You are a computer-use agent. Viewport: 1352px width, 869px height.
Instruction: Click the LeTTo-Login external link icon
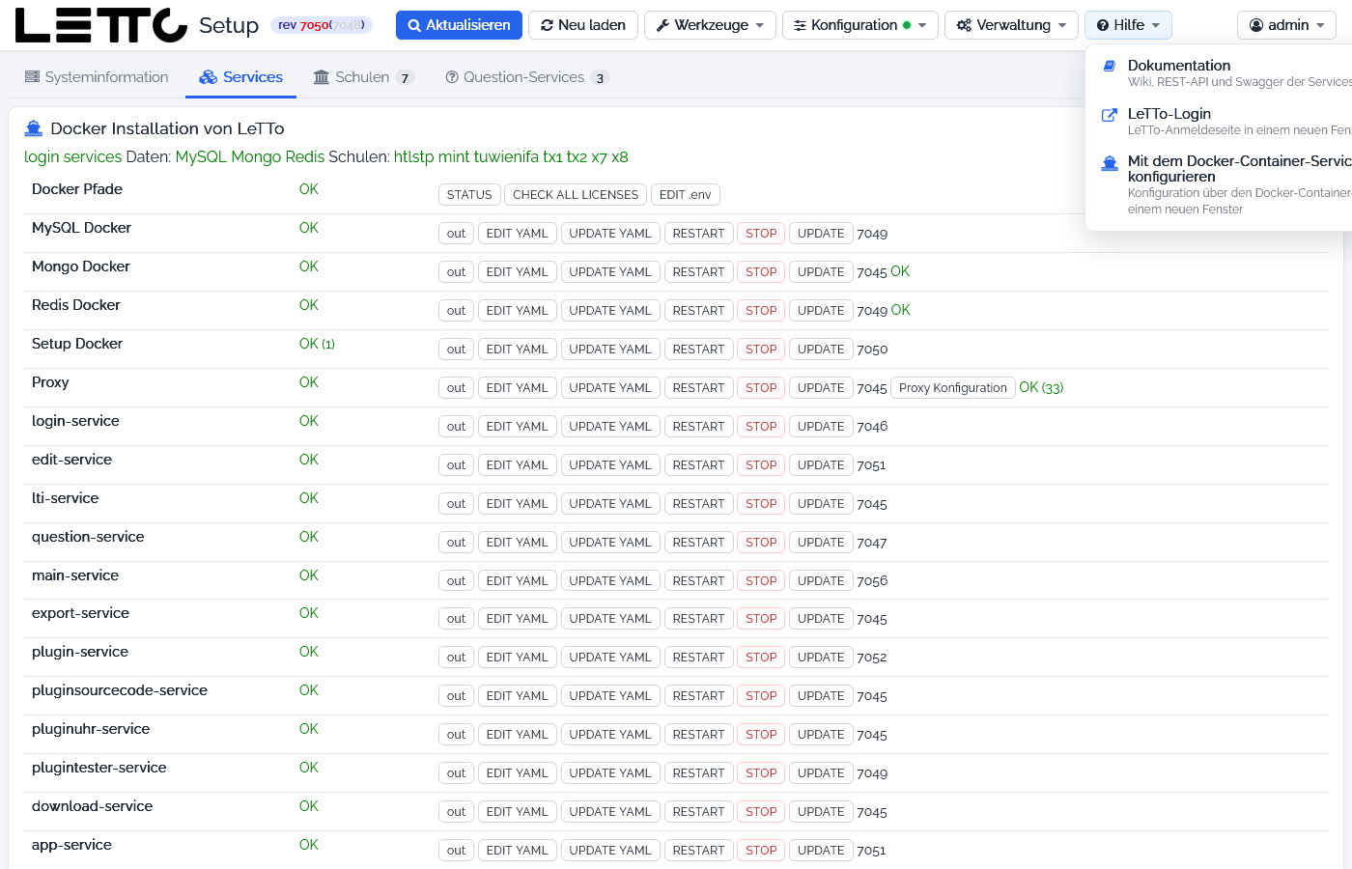pos(1110,114)
